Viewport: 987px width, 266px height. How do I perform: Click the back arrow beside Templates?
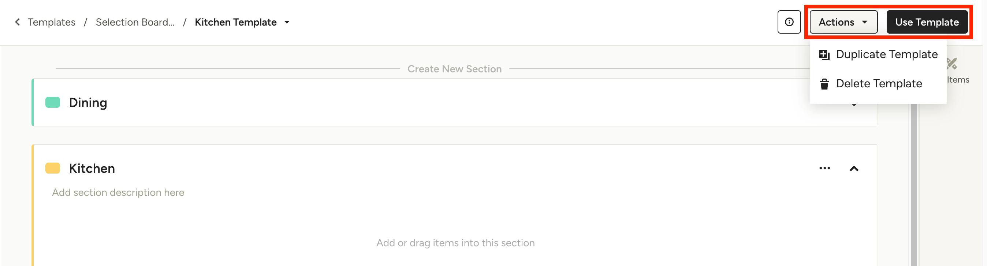17,22
